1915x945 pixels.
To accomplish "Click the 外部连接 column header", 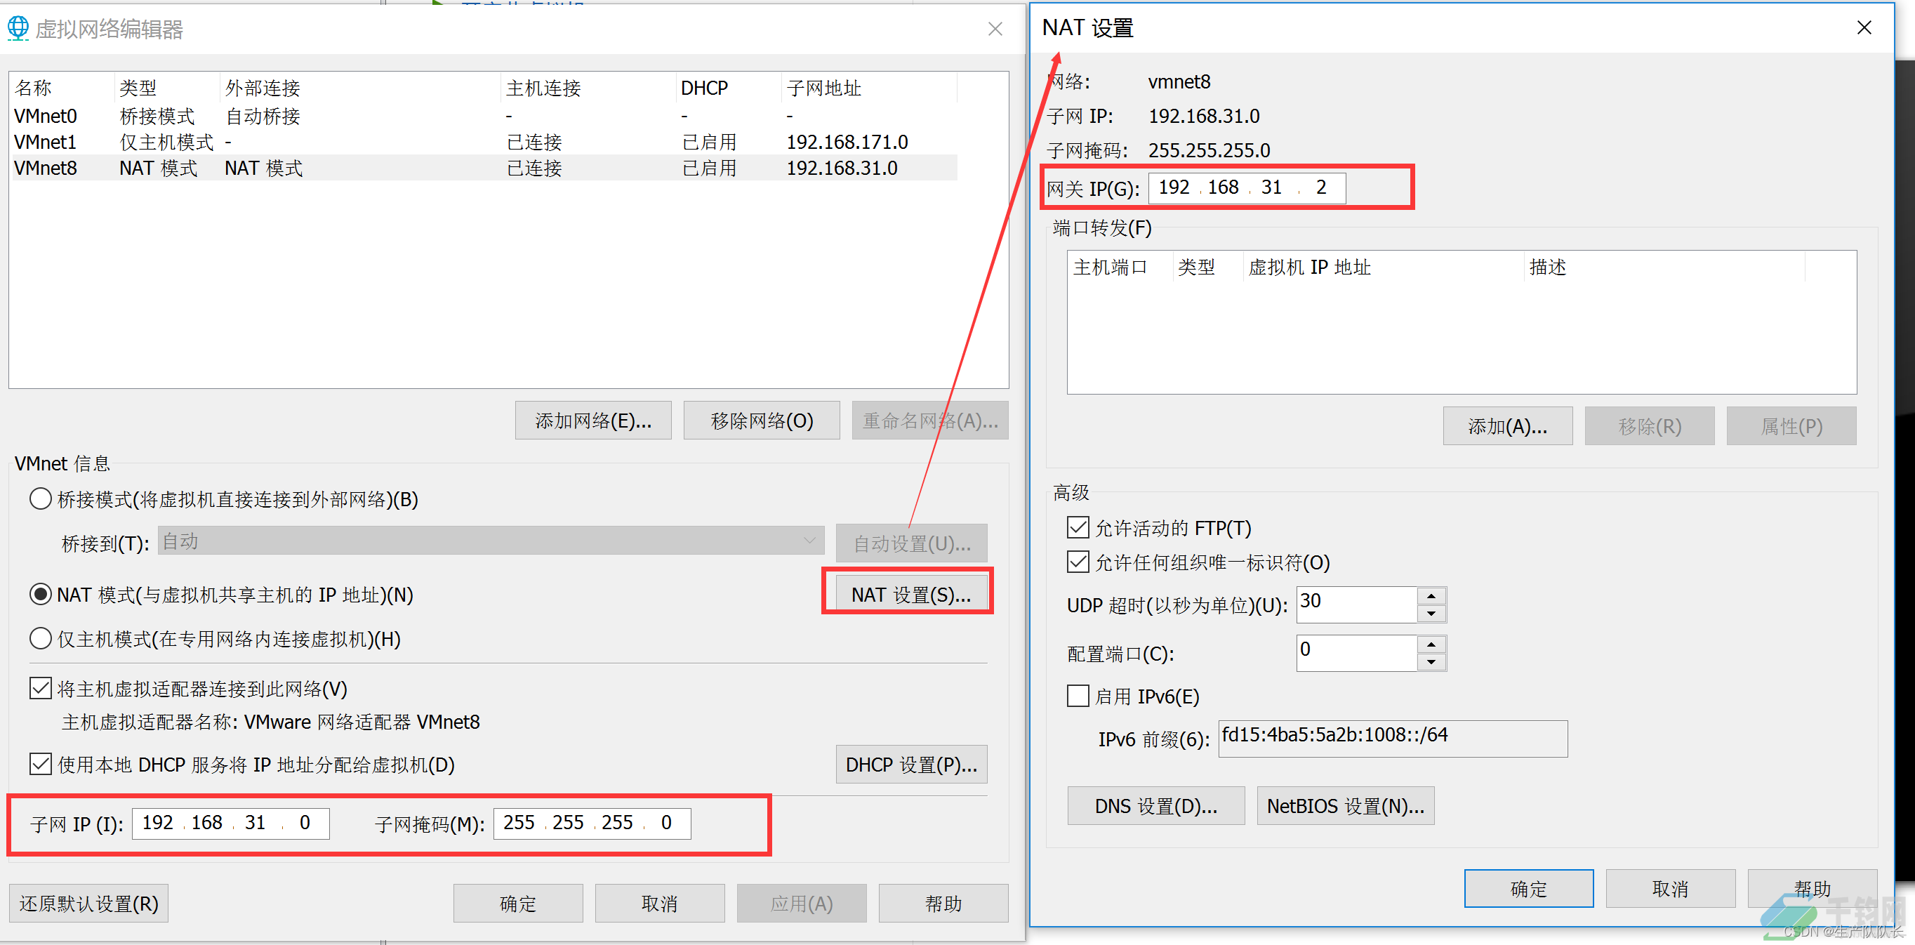I will pos(360,88).
